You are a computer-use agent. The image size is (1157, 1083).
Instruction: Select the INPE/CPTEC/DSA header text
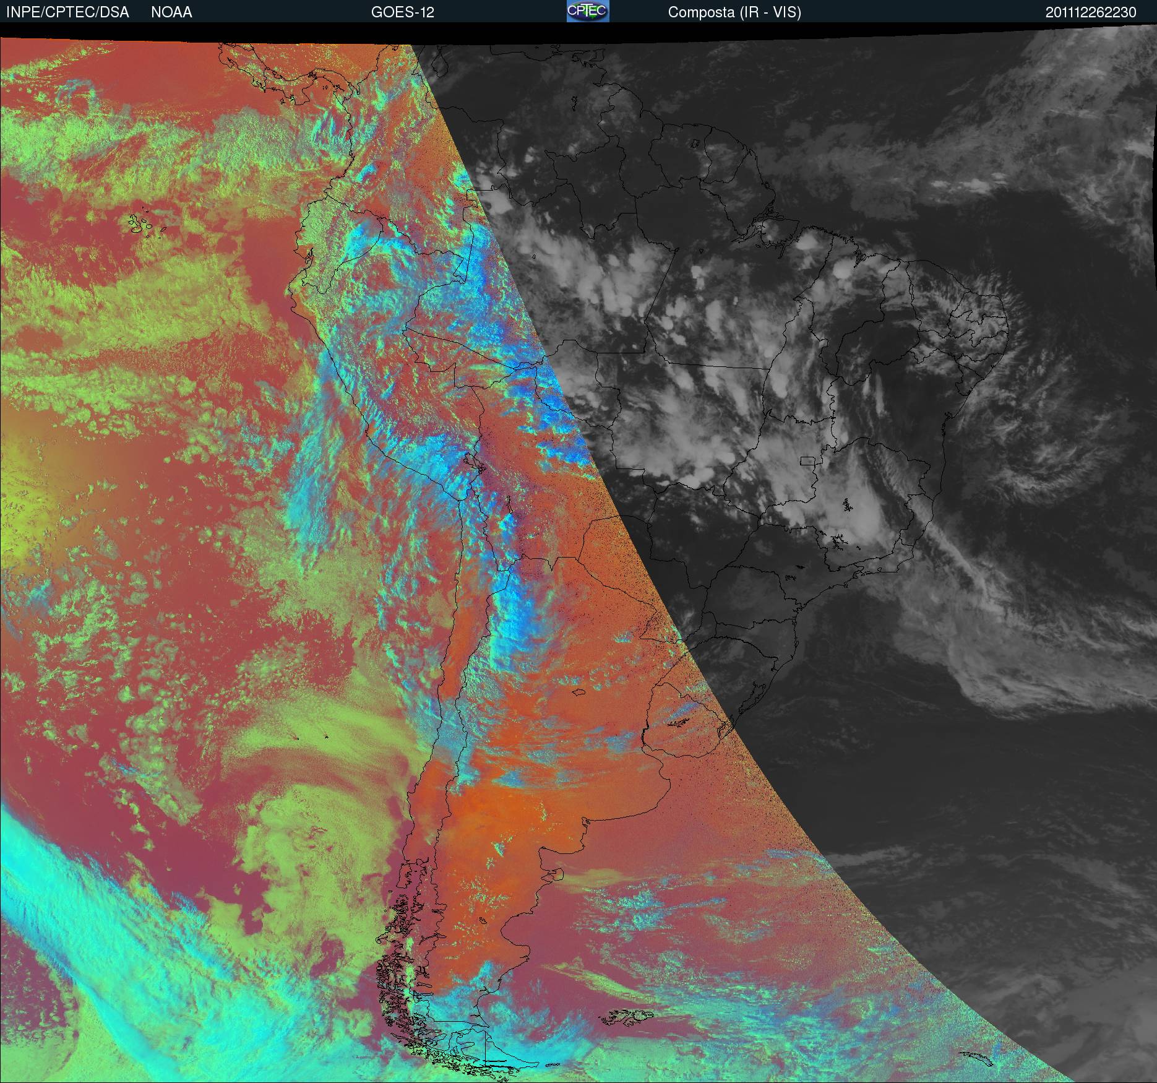(x=67, y=12)
